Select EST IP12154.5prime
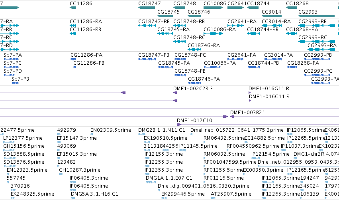The height and width of the screenshot is (200, 339). 270,154
